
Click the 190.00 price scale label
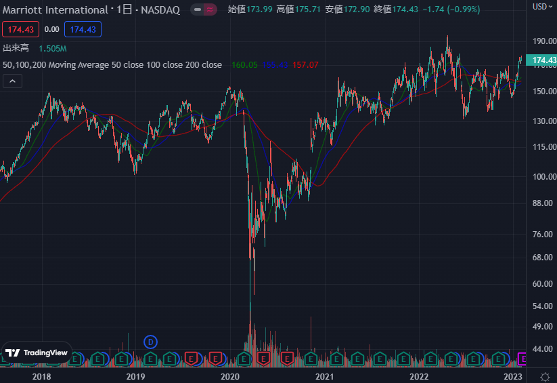click(x=544, y=41)
